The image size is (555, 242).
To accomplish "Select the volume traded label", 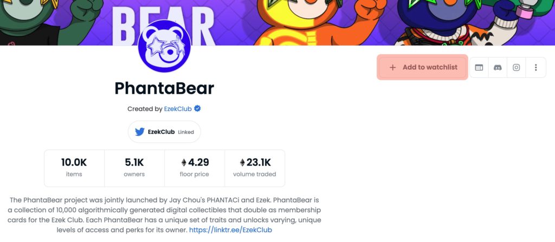I will click(255, 174).
